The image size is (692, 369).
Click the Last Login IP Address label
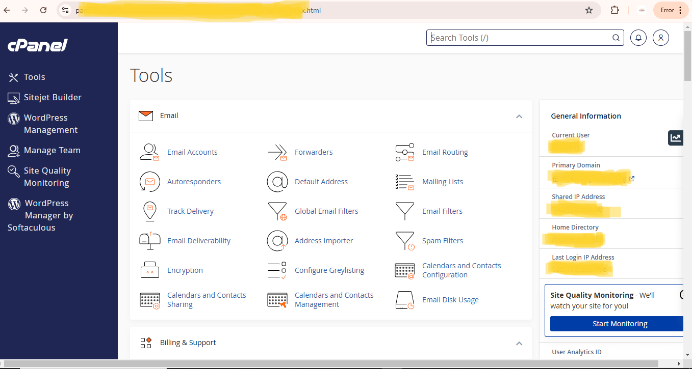pyautogui.click(x=583, y=258)
